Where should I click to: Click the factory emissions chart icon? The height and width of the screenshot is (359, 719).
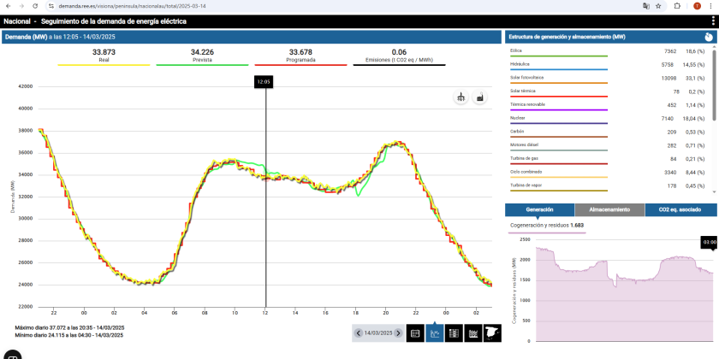pos(479,98)
